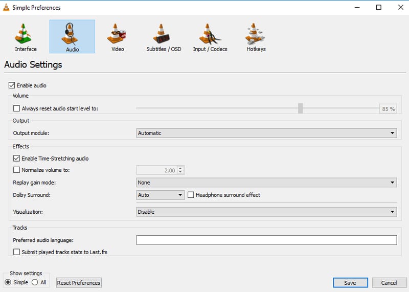409x292 pixels.
Task: Click the Replay gain mode label
Action: (34, 183)
